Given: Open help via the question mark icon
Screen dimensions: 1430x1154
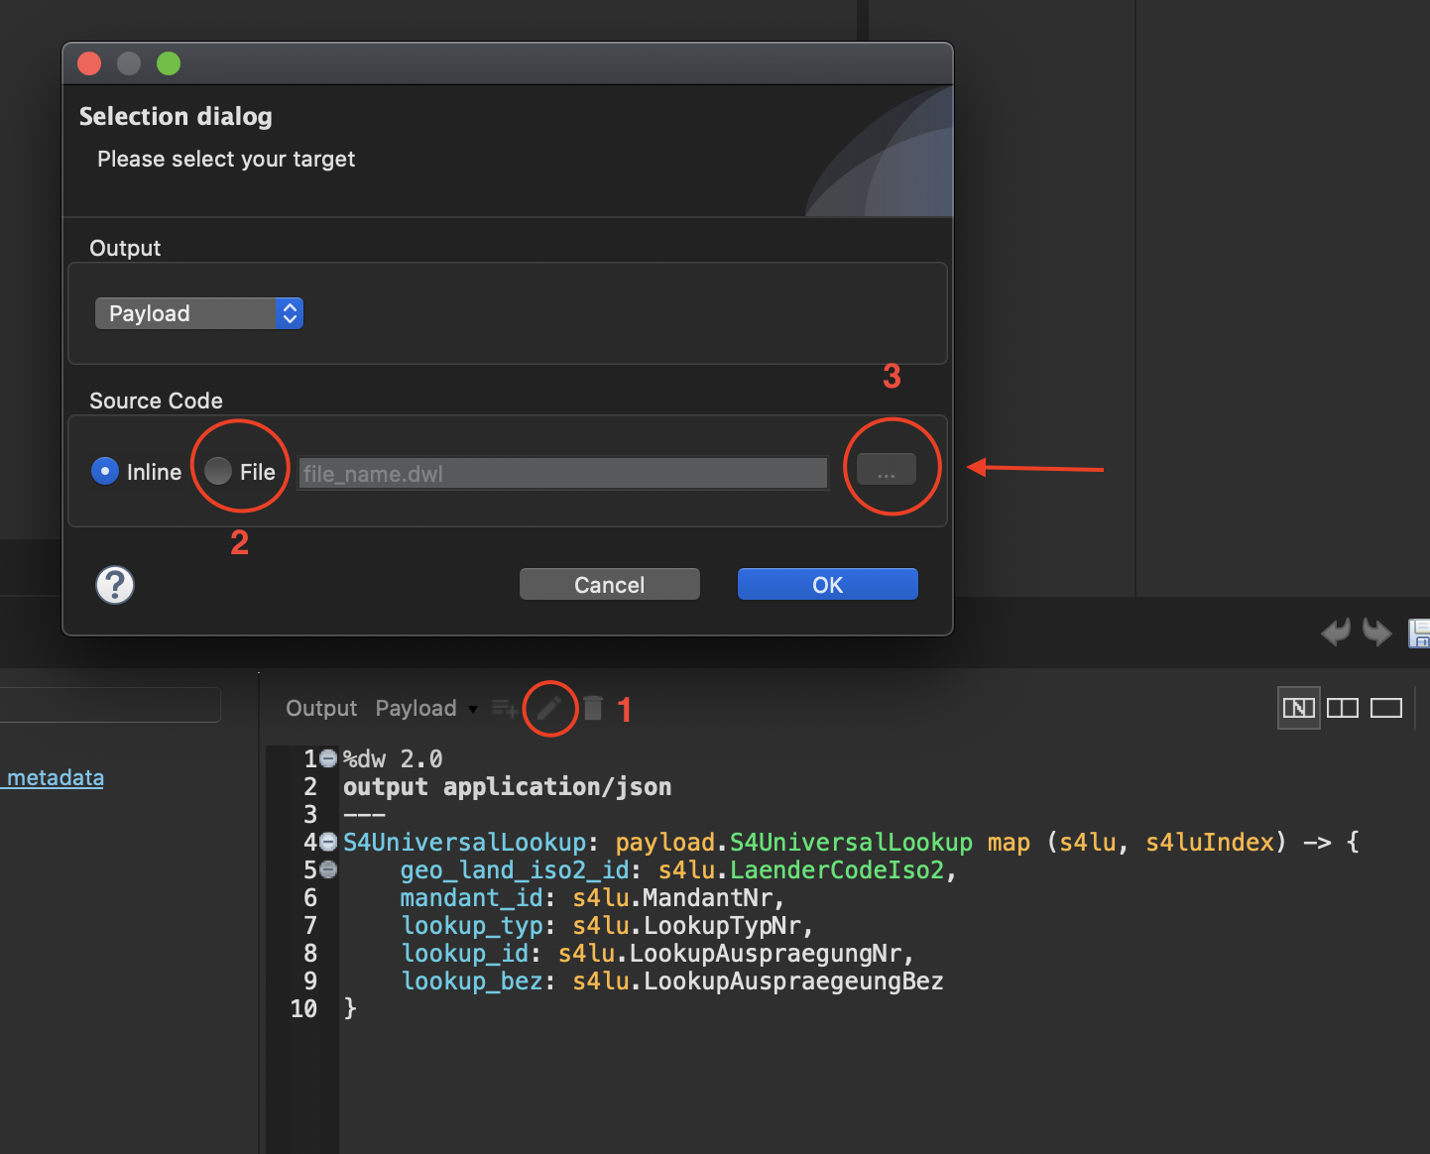Looking at the screenshot, I should [x=114, y=585].
